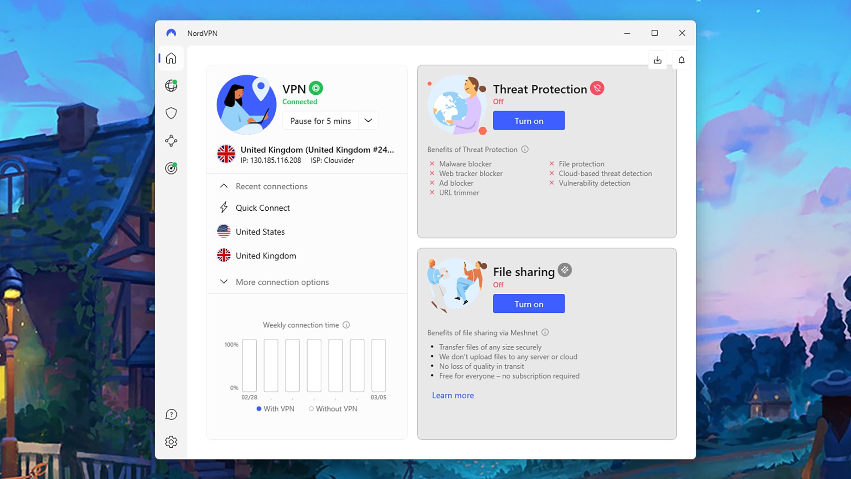This screenshot has height=479, width=851.
Task: Click the VPN illustration avatar
Action: [247, 105]
